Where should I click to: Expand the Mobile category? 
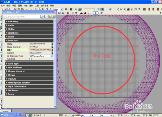tap(29, 29)
